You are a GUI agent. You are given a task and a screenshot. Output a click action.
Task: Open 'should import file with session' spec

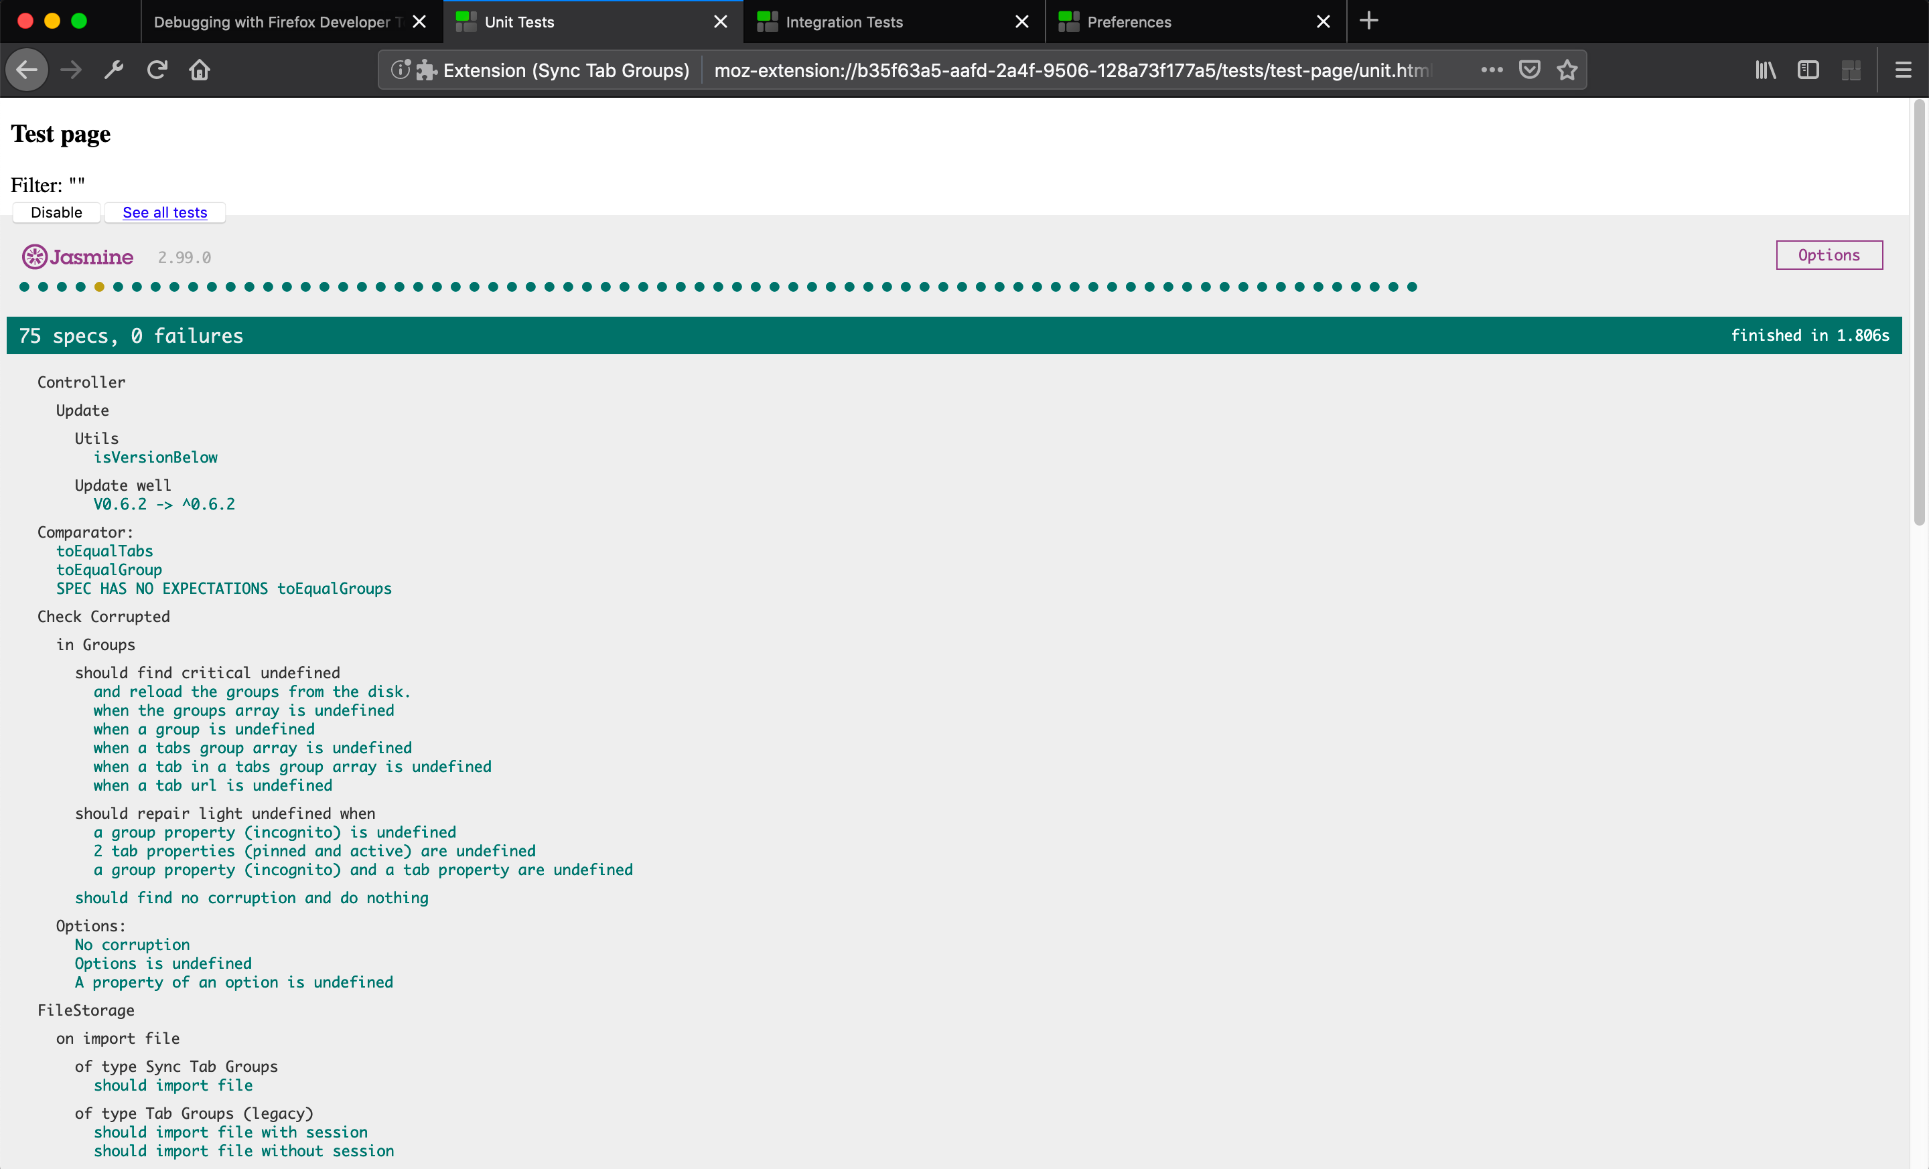pos(231,1134)
